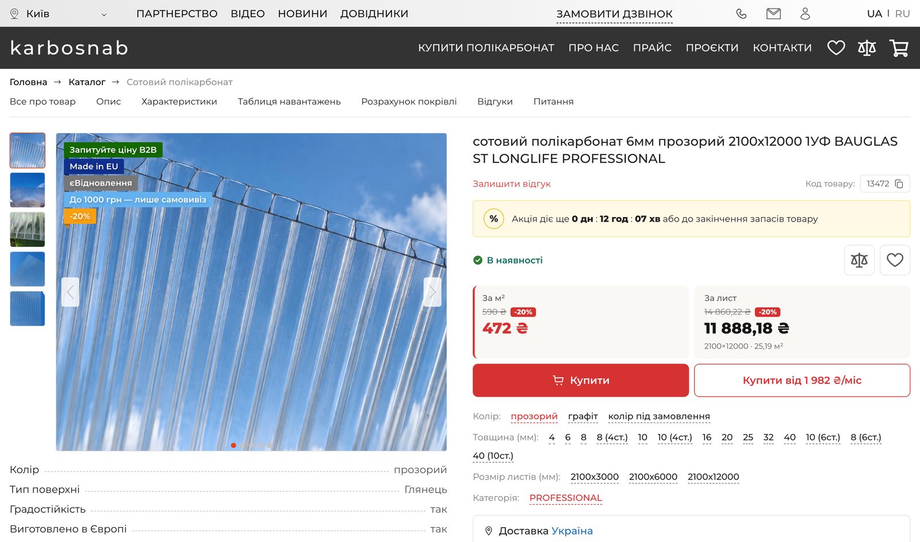
Task: Show previous product image arrow
Action: [70, 292]
